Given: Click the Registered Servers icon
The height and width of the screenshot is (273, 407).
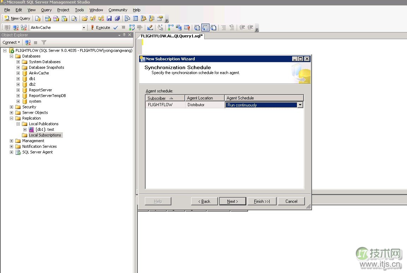Looking at the screenshot, I should click(x=127, y=18).
